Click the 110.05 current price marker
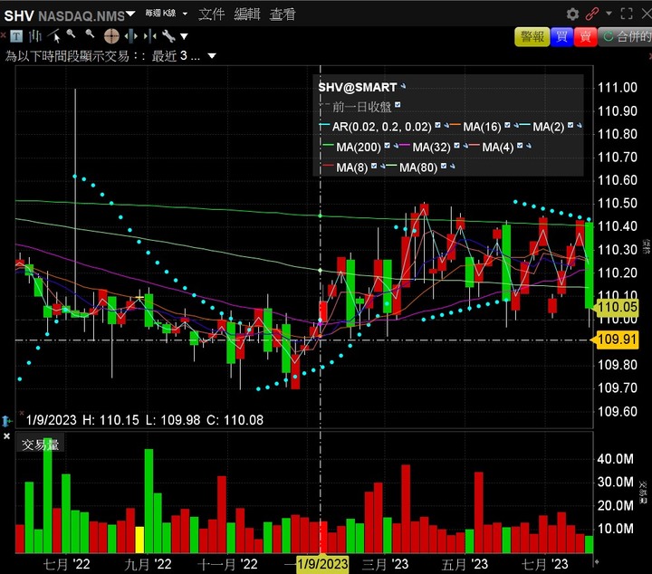This screenshot has height=574, width=652. [617, 307]
